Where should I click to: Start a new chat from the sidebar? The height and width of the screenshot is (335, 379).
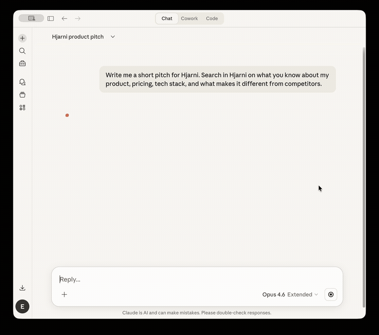(22, 38)
